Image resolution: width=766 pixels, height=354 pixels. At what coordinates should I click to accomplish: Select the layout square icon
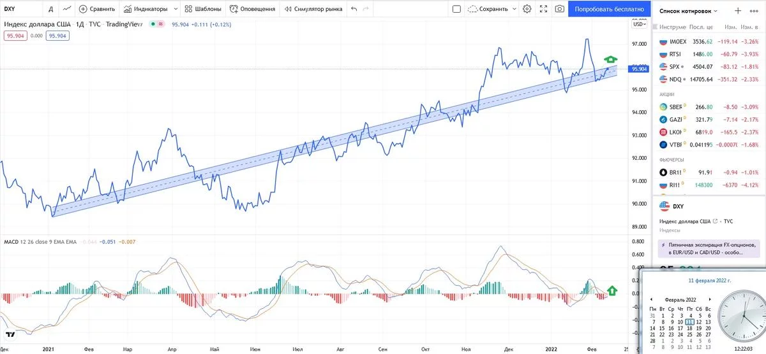(x=456, y=9)
